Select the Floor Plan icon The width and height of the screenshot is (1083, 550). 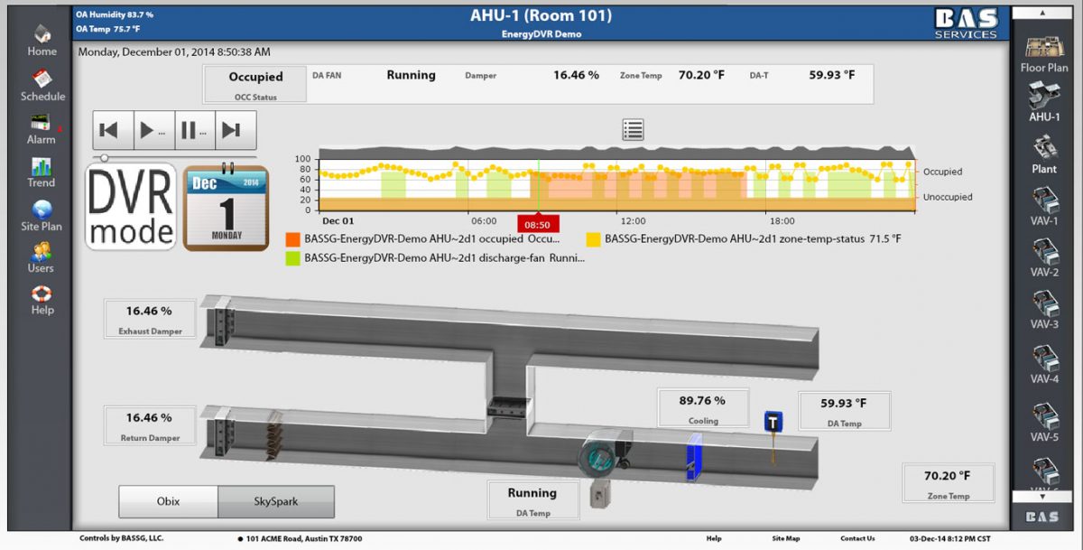1044,47
